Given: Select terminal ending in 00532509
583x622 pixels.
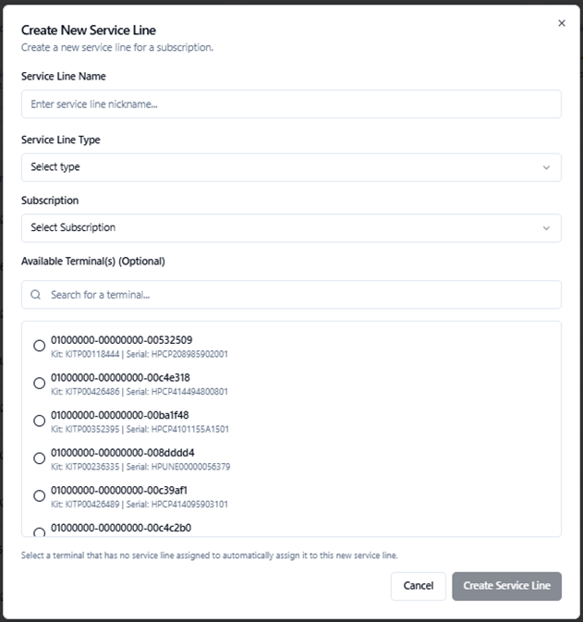Looking at the screenshot, I should point(40,346).
